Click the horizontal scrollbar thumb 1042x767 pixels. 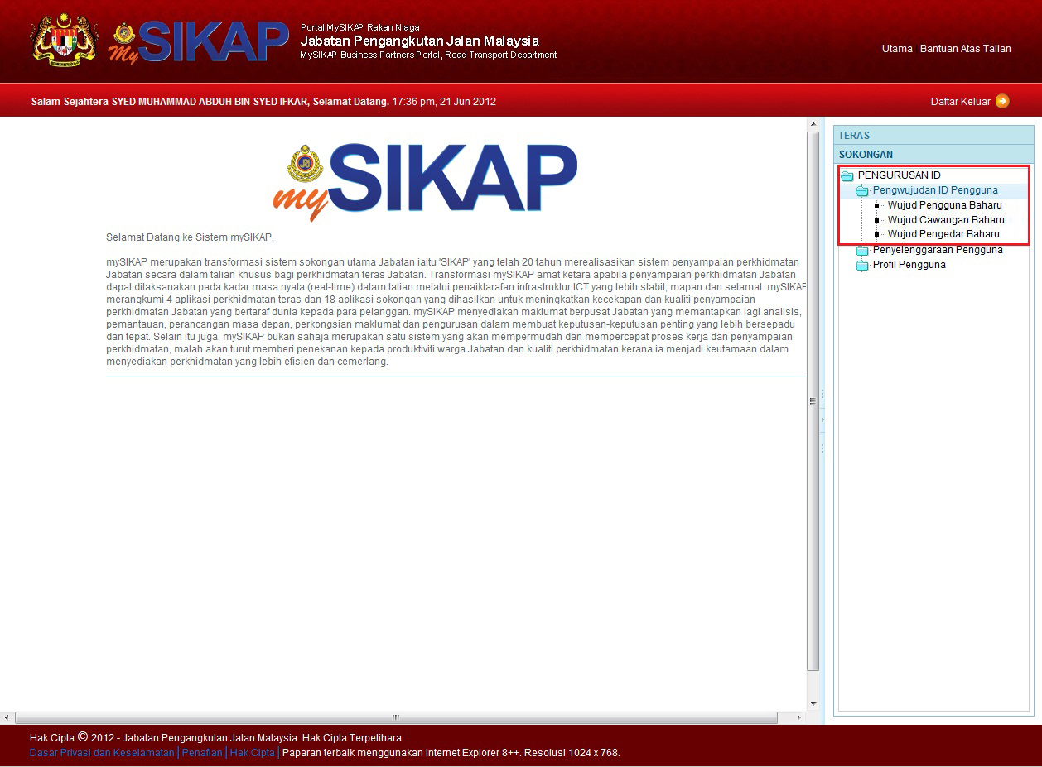point(396,717)
